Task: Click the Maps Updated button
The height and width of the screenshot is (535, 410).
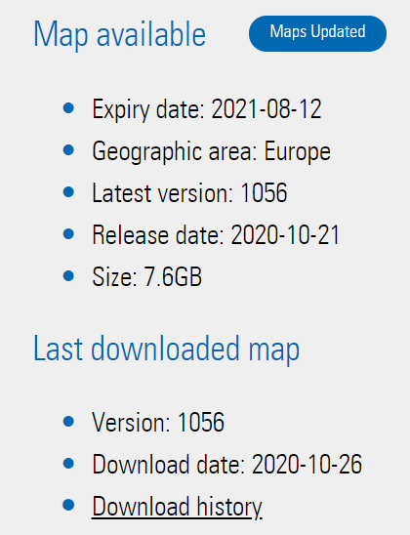Action: [x=317, y=33]
